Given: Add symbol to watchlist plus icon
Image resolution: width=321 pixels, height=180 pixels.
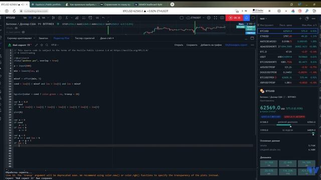Looking at the screenshot, I should (x=300, y=18).
